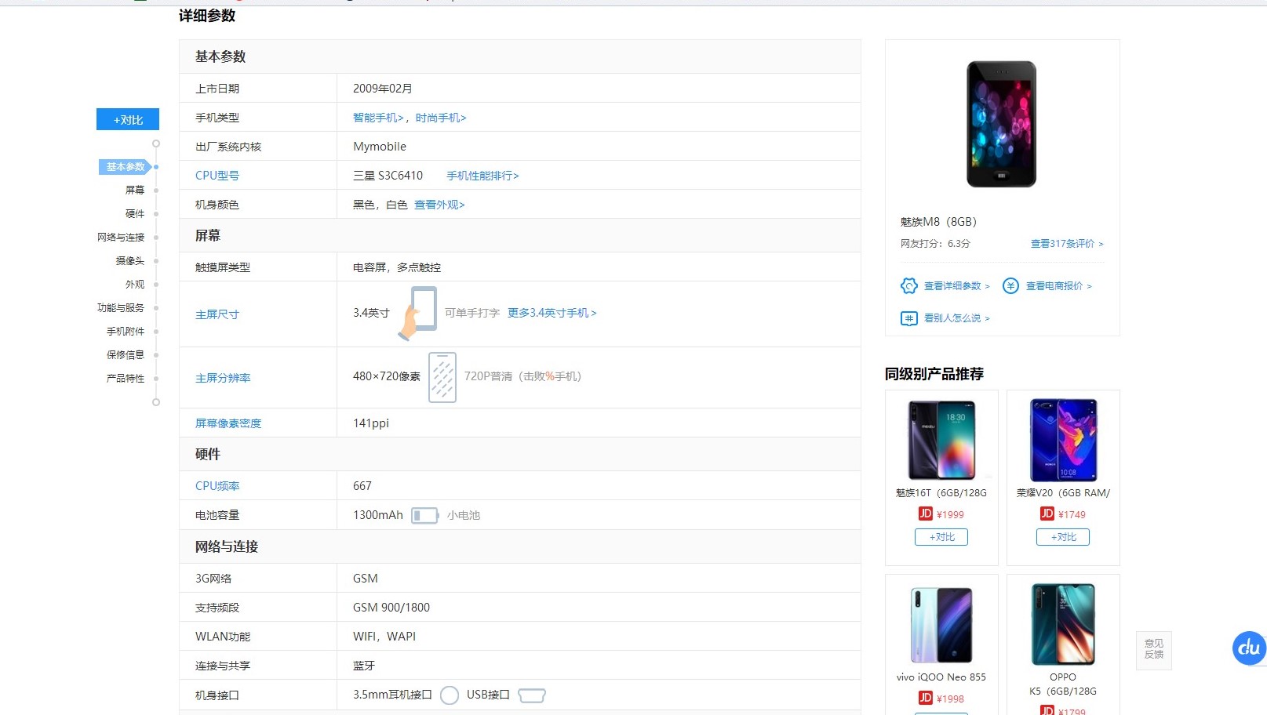Open the vivo iQOO Neo 855 thumbnail

pos(941,625)
